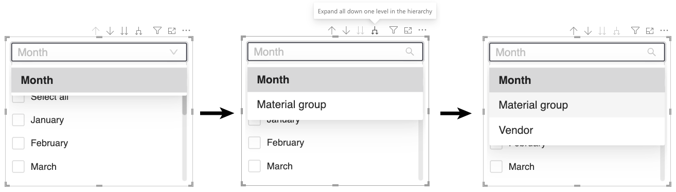Click focus mode icon above right slicer
Screen dimensions: 676x192
click(x=650, y=31)
